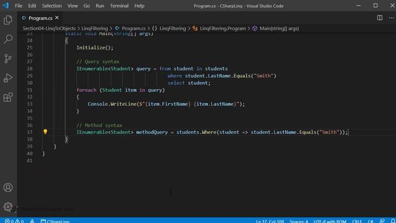Click errors and warnings count in status bar
This screenshot has height=223, width=396.
tap(14, 221)
